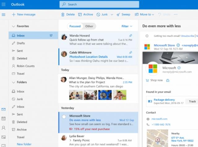Click the icon next to Shop now
Image resolution: width=198 pixels, height=147 pixels.
point(168,80)
